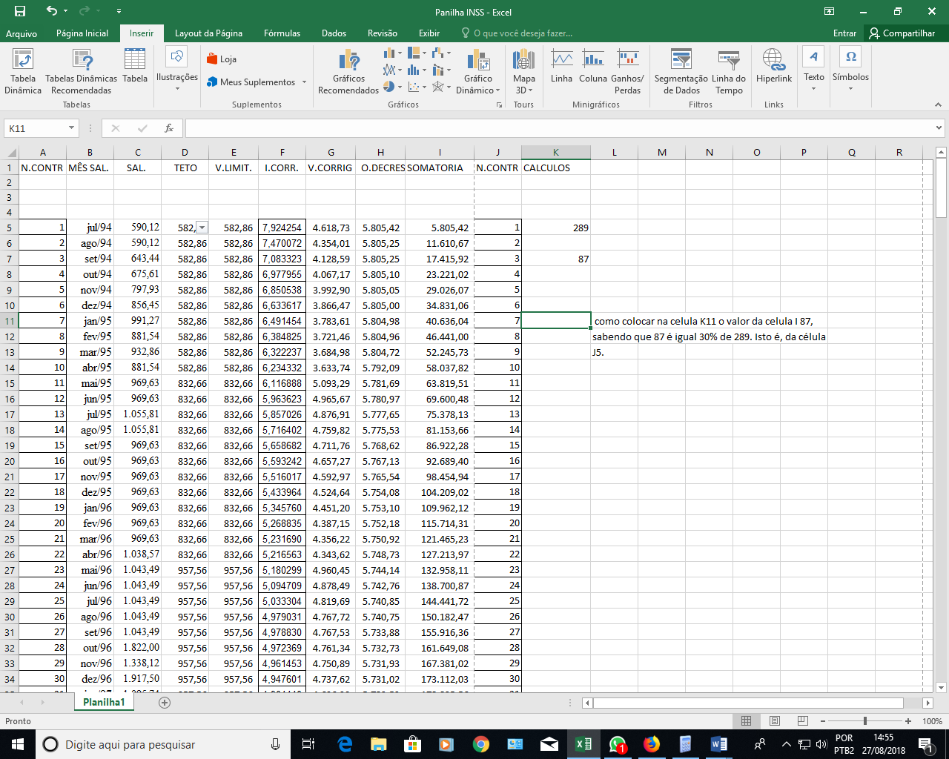Screen dimensions: 949x759
Task: Click Entrar to sign in
Action: point(844,33)
